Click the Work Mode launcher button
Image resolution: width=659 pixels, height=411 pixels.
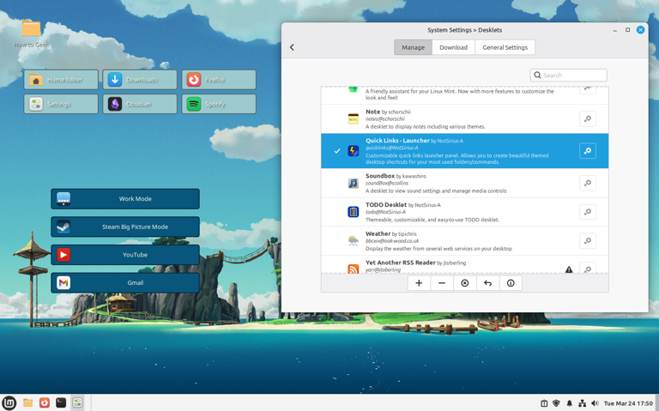(x=125, y=199)
